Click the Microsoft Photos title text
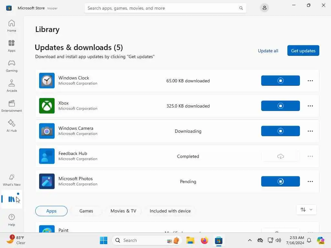The height and width of the screenshot is (248, 331). pos(76,178)
